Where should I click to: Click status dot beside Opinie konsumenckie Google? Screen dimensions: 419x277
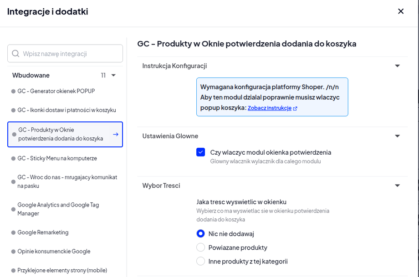13,252
